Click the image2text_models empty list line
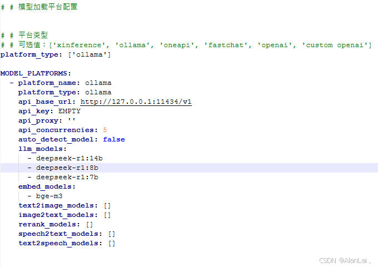 pos(64,215)
